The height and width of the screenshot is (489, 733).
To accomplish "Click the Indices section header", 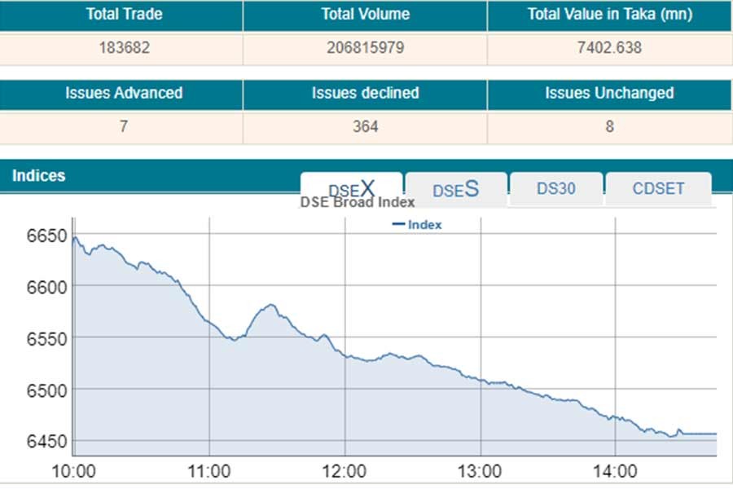I will [x=39, y=176].
